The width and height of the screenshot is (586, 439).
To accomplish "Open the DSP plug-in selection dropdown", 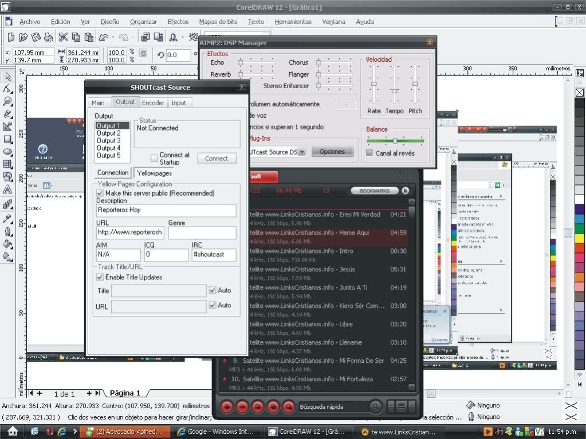I will pos(302,152).
